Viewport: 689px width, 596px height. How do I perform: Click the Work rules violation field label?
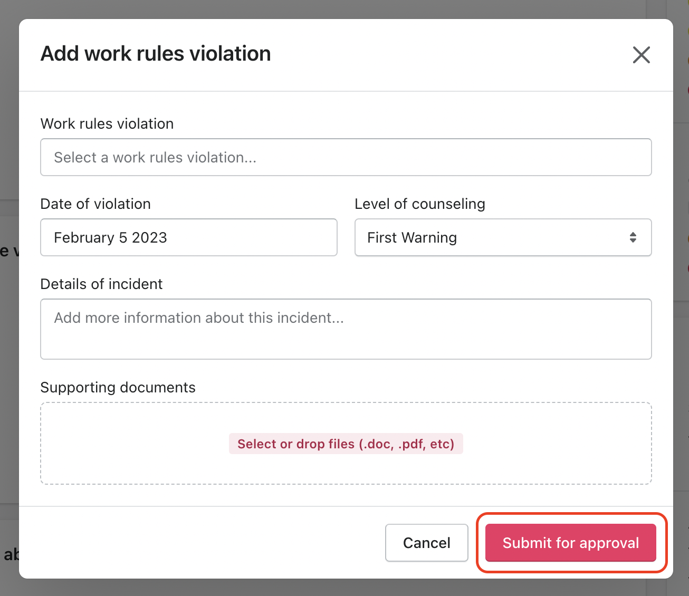coord(107,123)
